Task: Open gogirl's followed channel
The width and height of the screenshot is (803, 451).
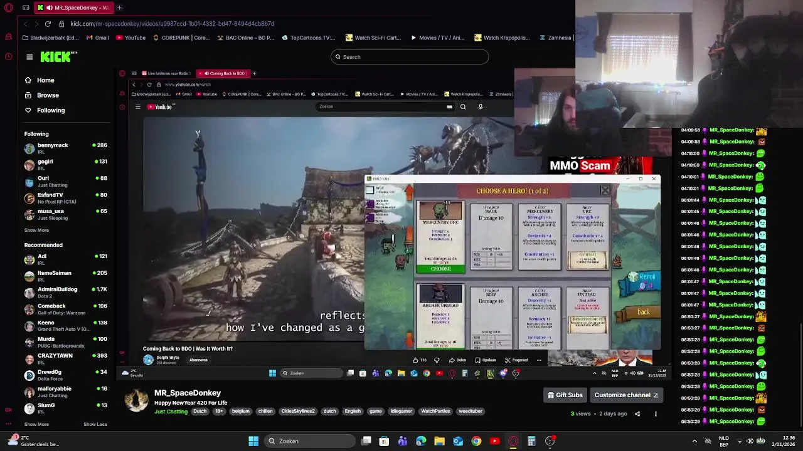Action: (x=65, y=165)
